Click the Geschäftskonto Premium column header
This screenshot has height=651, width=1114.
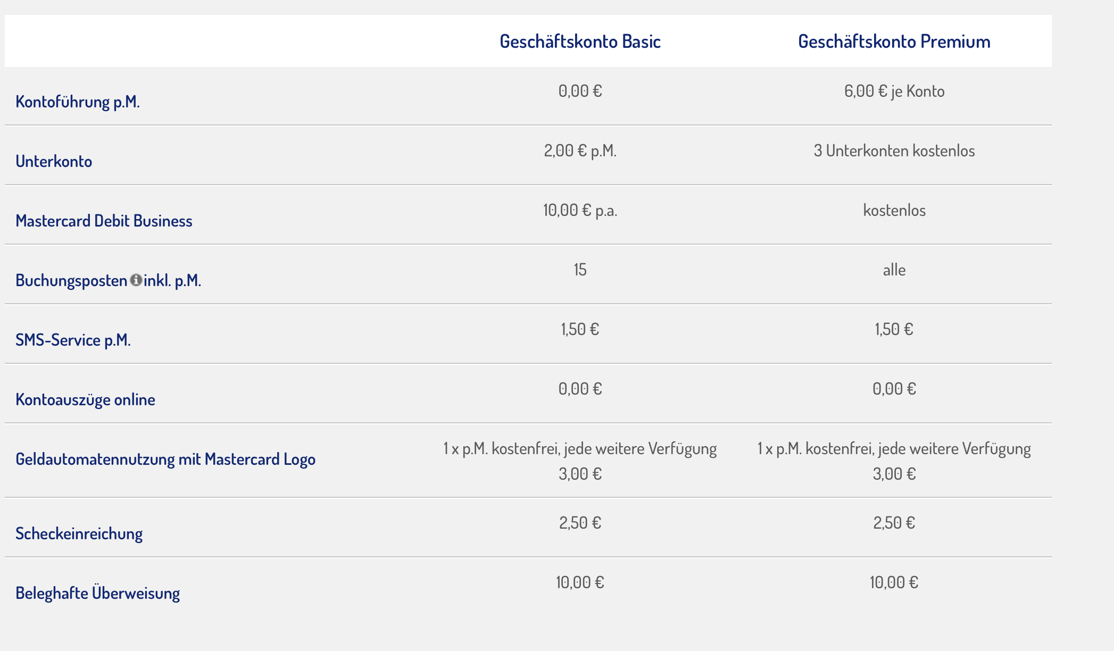pos(894,41)
